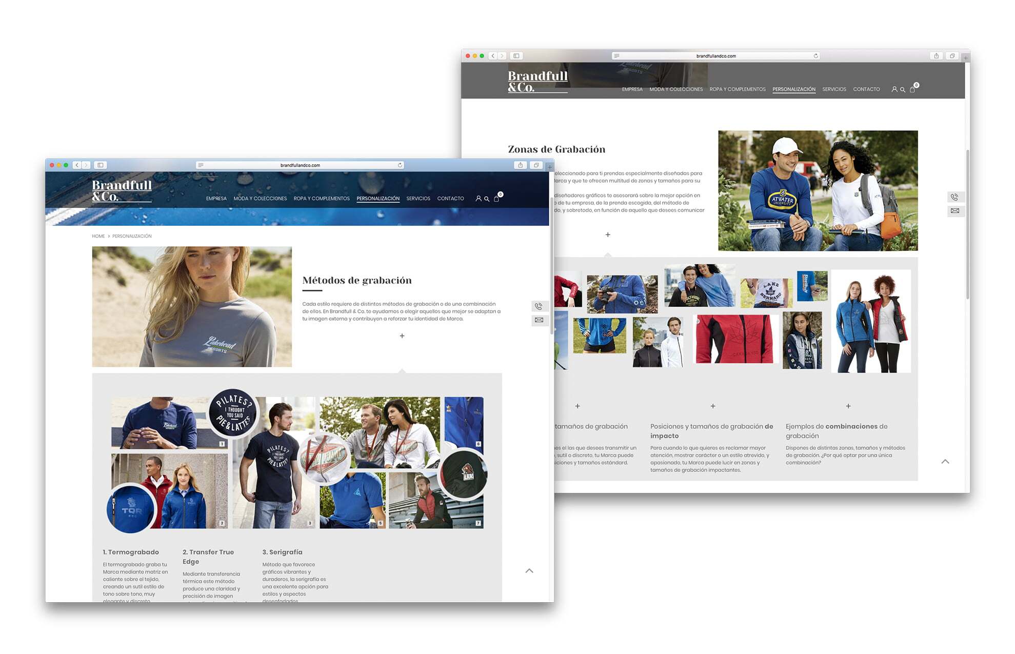This screenshot has width=1015, height=654.
Task: Click the floating email icon on the front window
Action: click(539, 320)
